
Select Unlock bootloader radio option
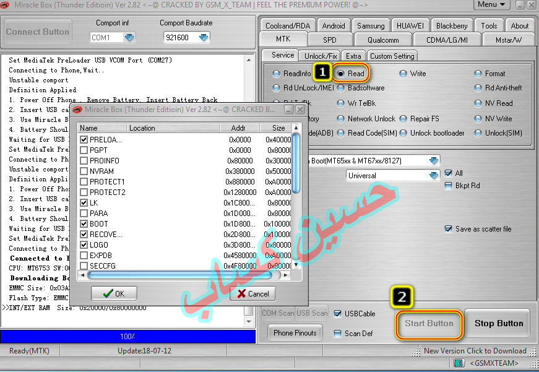(403, 133)
